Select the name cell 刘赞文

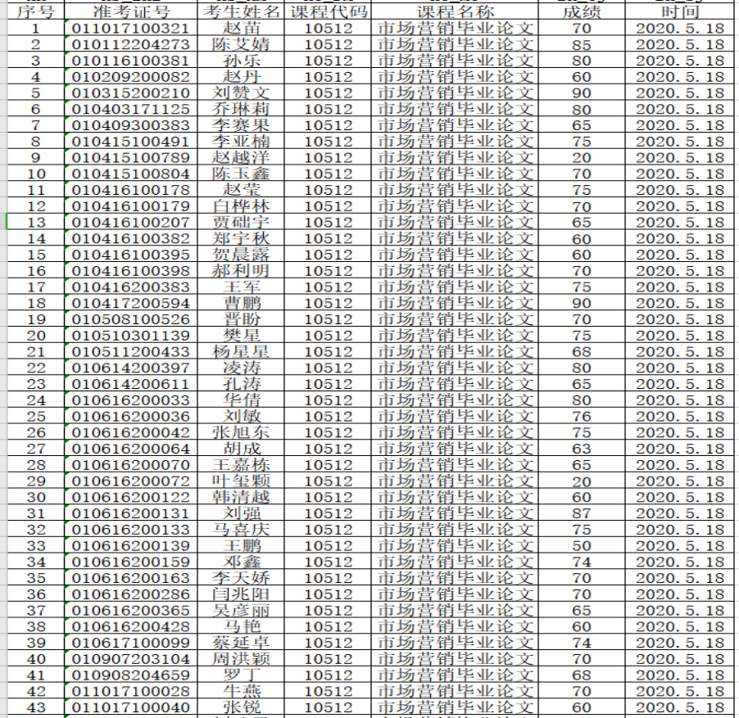(x=241, y=93)
